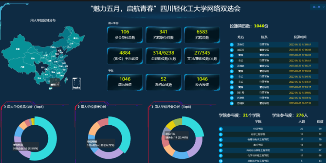Click timestamp 2023-05-30 17:06:09
Image resolution: width=326 pixels, height=163 pixels.
pyautogui.click(x=300, y=50)
